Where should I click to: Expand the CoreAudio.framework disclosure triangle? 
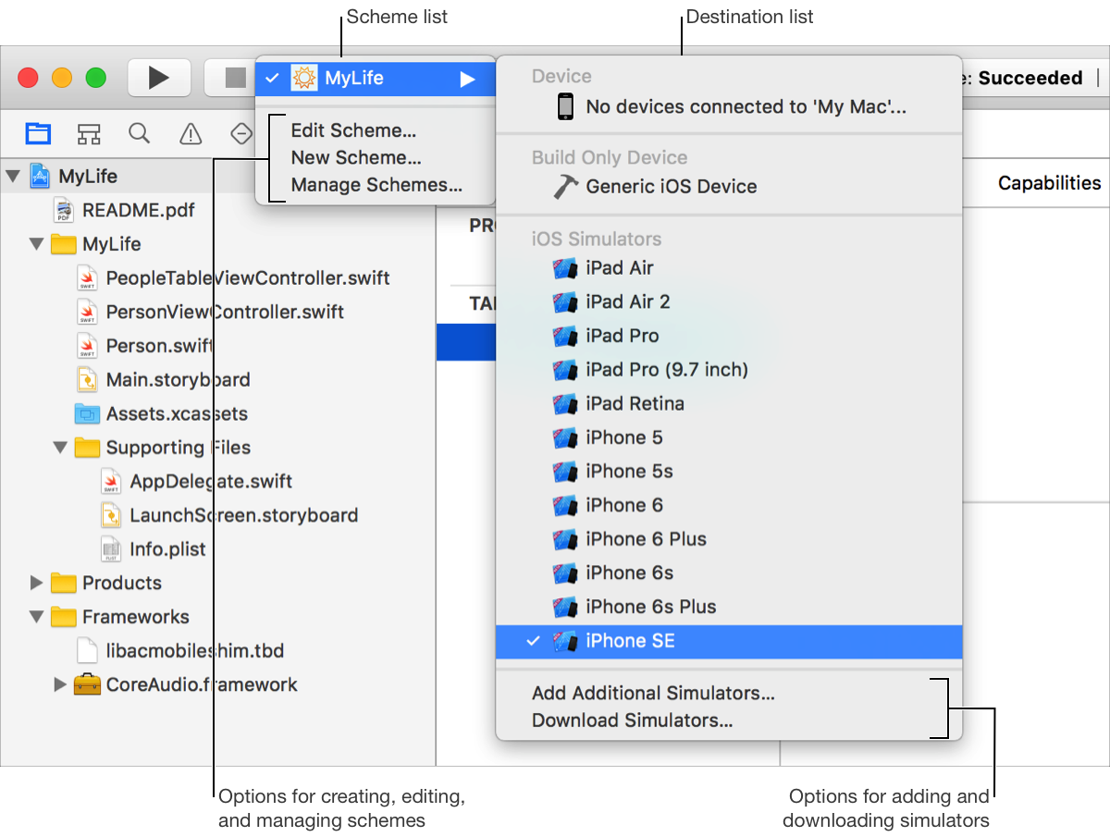pos(60,684)
